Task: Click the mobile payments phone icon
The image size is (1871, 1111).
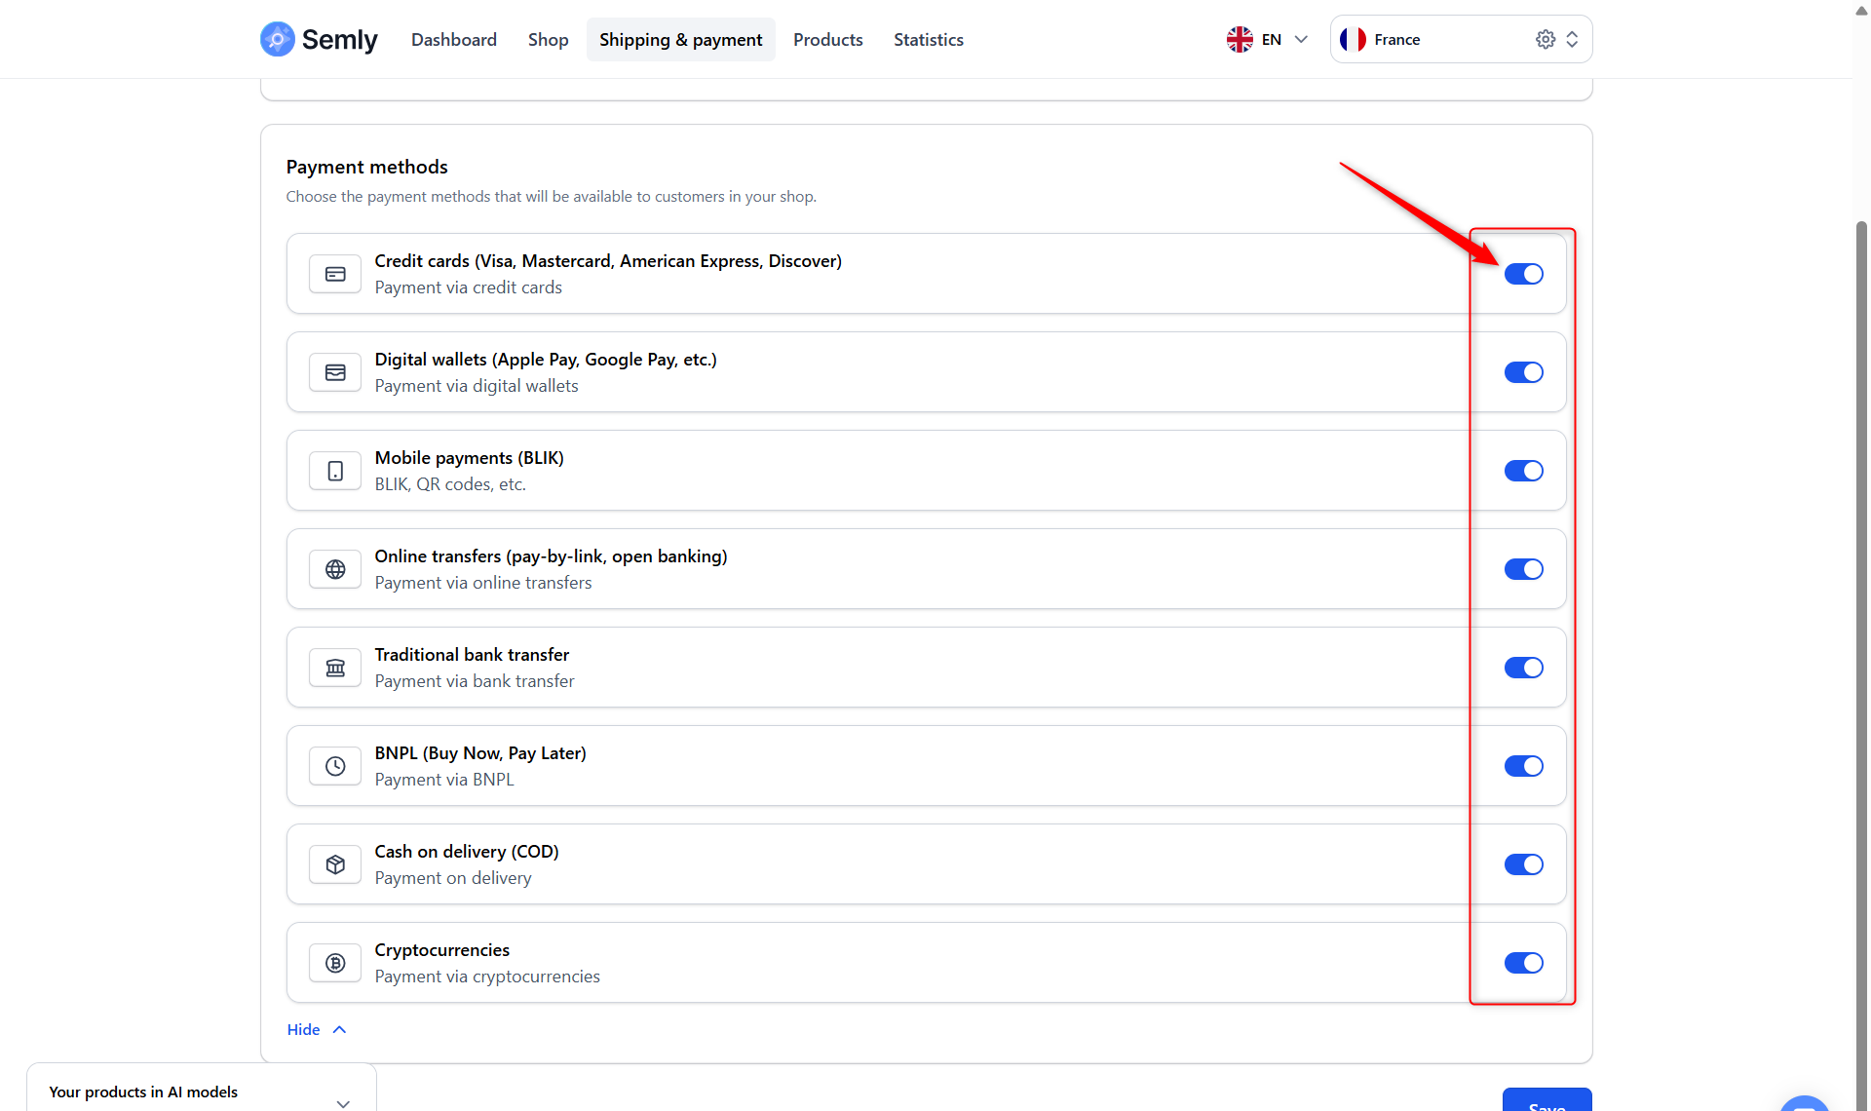Action: (335, 471)
